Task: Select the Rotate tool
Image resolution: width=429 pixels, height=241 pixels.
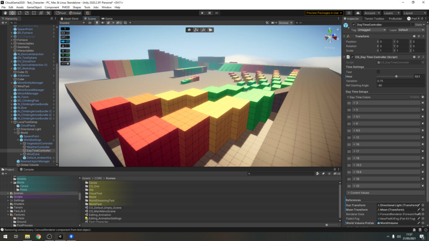Action: (19, 13)
